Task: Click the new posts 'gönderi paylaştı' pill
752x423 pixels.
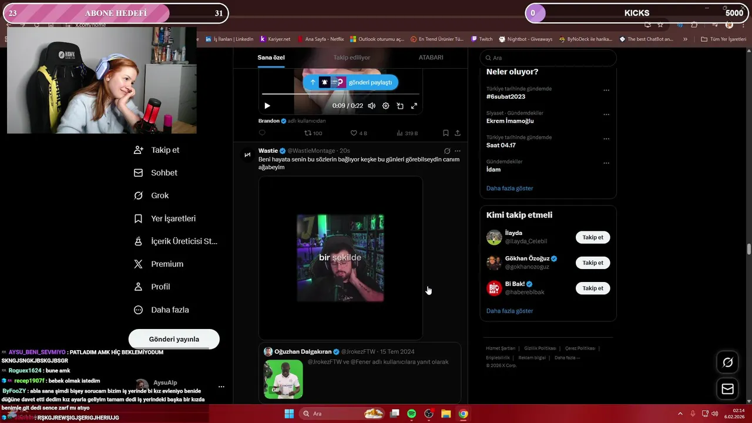Action: (351, 82)
